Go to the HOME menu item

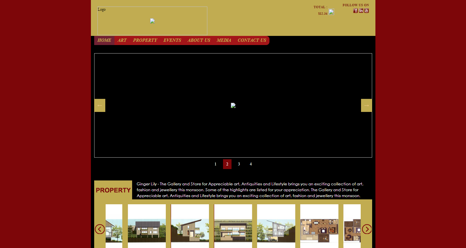[x=104, y=40]
